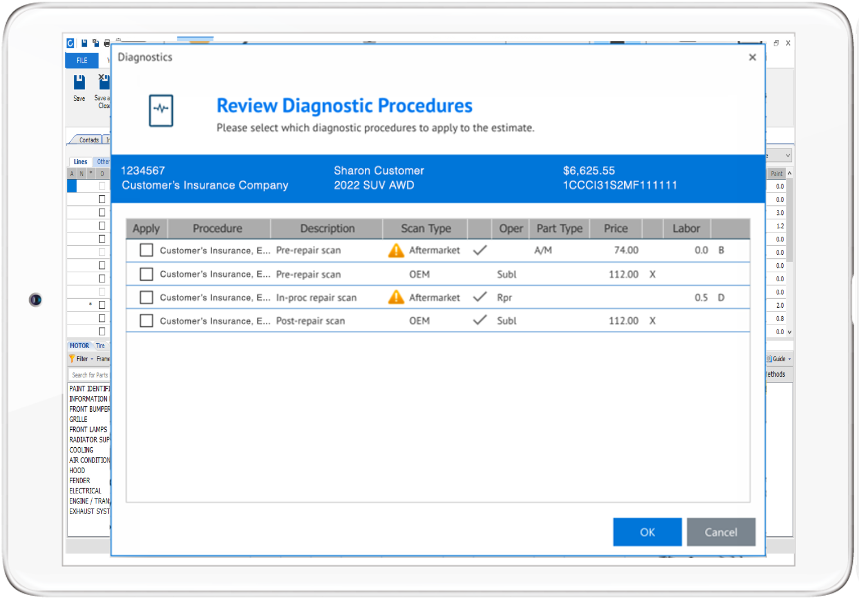This screenshot has width=859, height=598.
Task: Click the Guide book icon near bottom right
Action: point(769,358)
